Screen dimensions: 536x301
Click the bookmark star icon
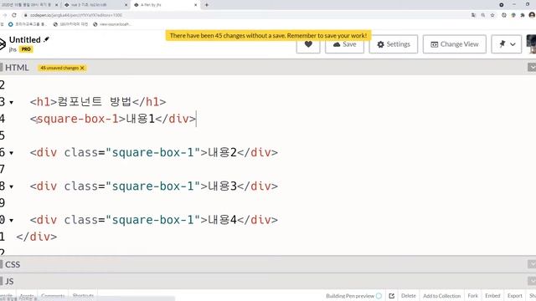tap(492, 15)
